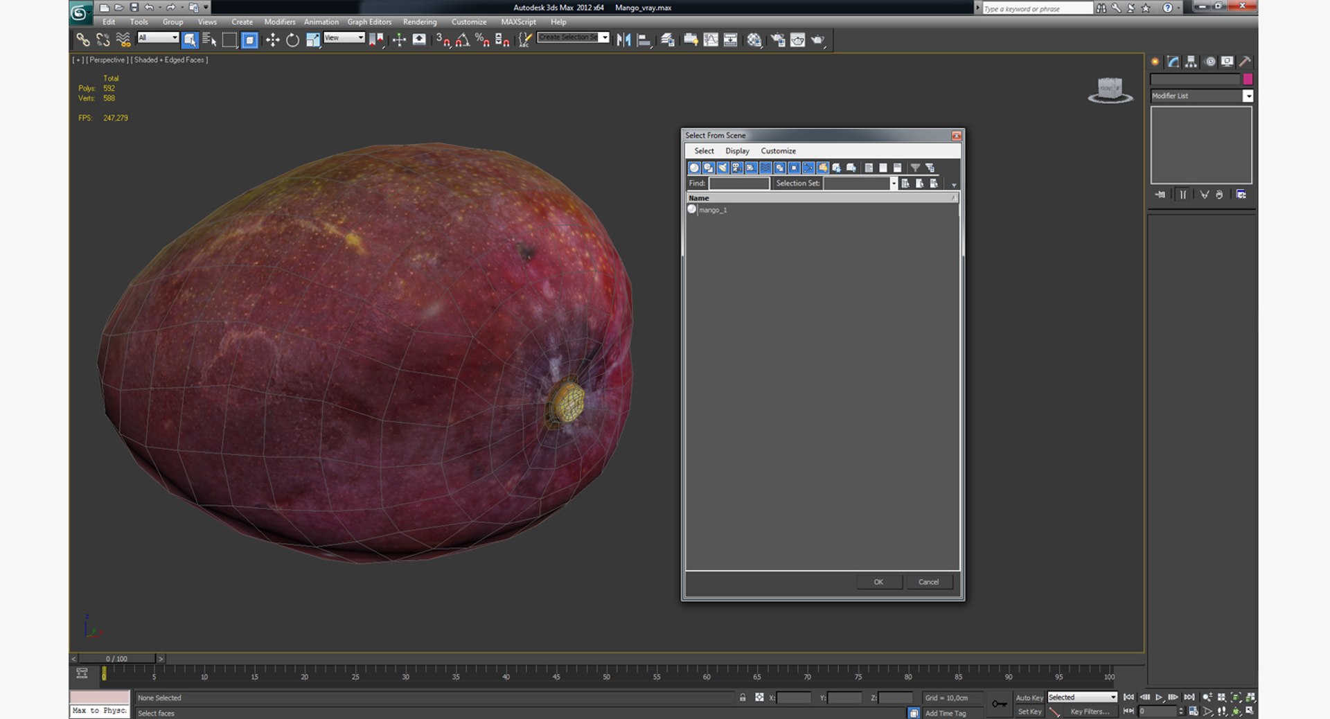Screen dimensions: 1330x719
Task: Open the key mode 'Selected' dropdown
Action: (x=1082, y=698)
